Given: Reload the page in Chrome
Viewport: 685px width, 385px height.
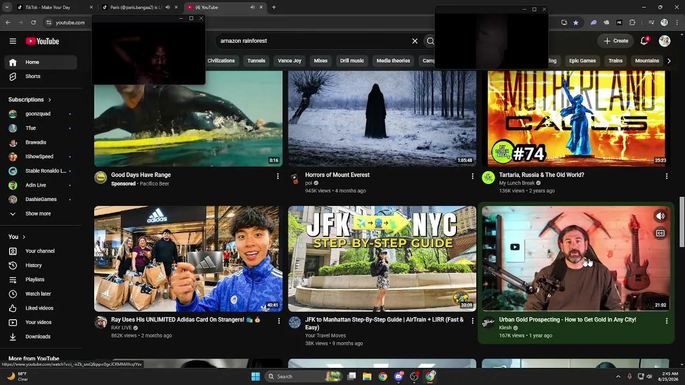Looking at the screenshot, I should pos(34,22).
